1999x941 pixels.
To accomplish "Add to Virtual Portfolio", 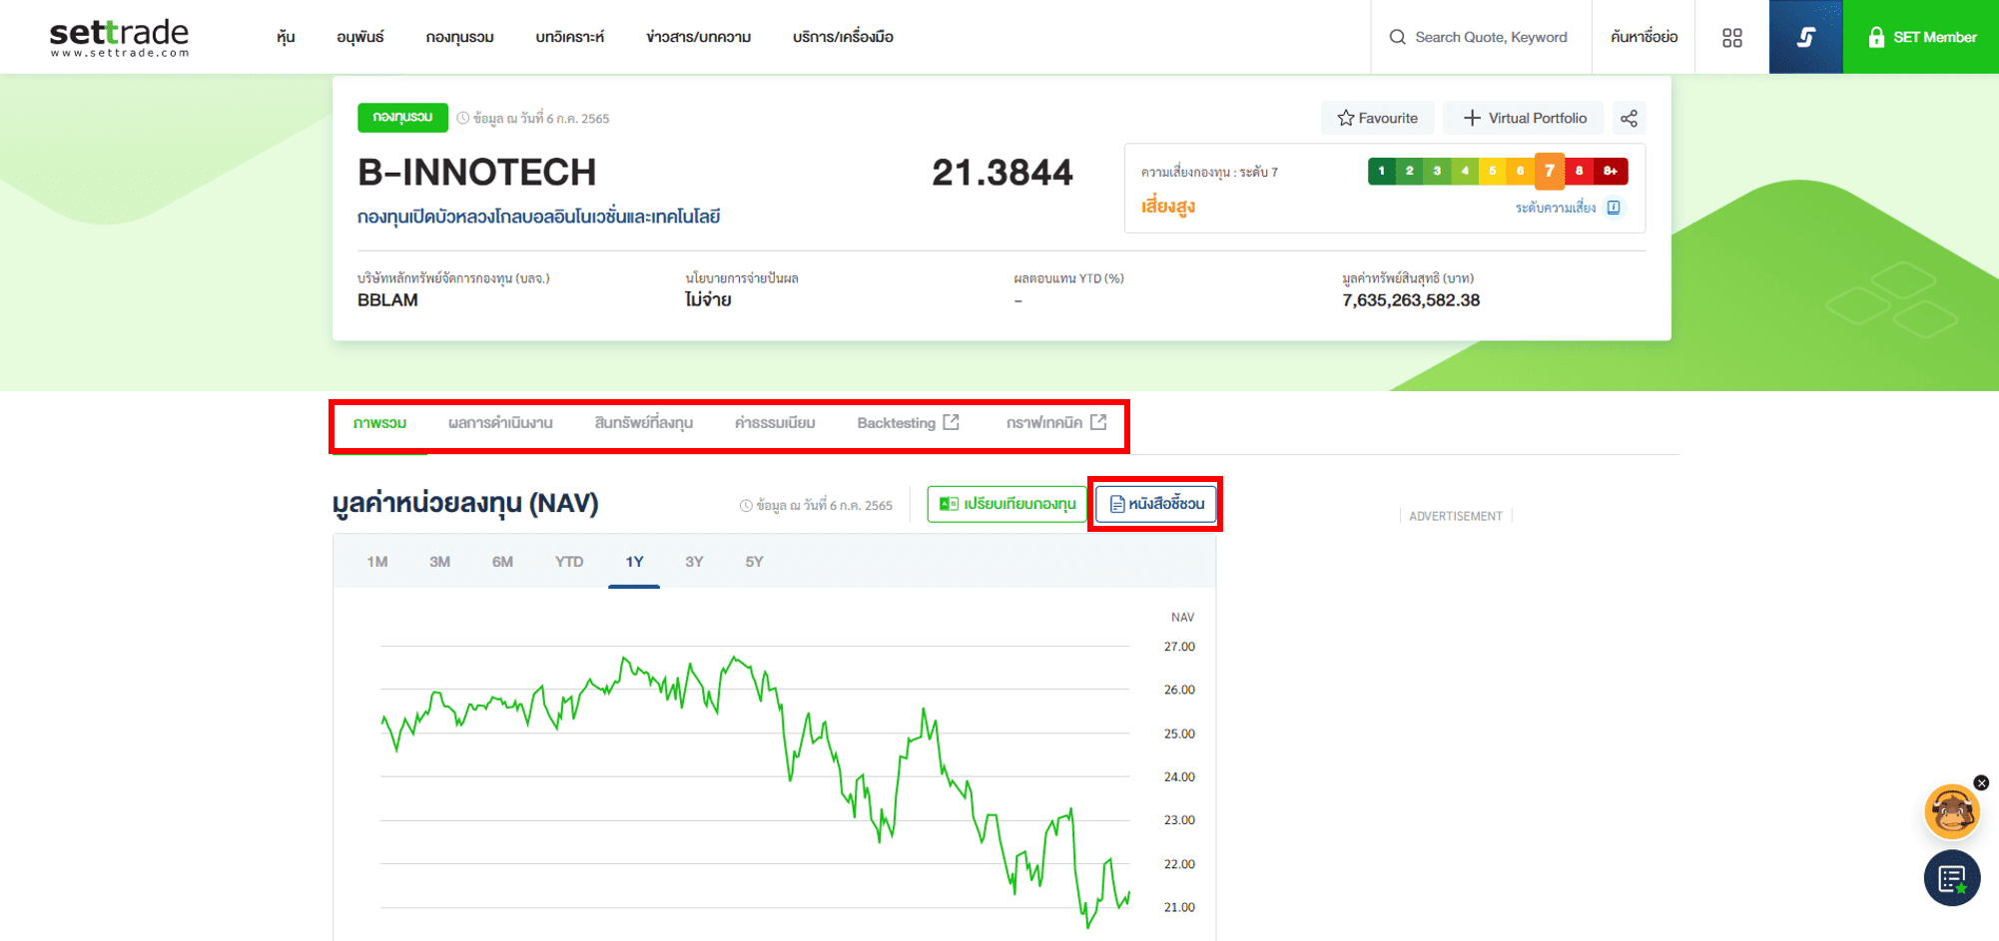I will 1524,119.
